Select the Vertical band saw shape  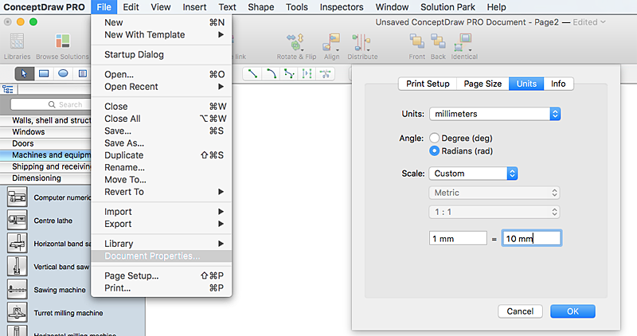(x=17, y=266)
